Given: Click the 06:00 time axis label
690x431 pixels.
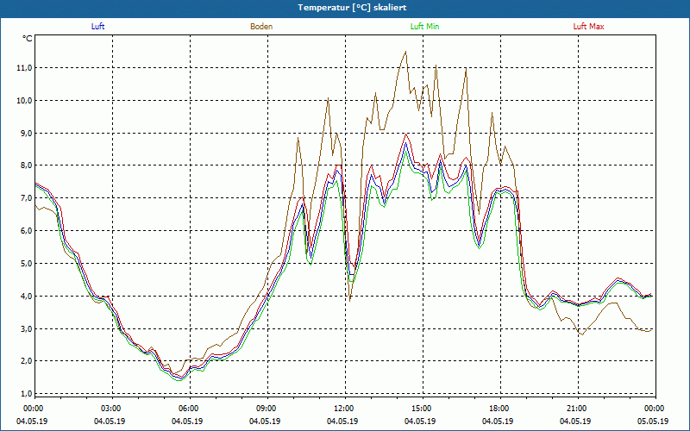Looking at the screenshot, I should click(190, 409).
